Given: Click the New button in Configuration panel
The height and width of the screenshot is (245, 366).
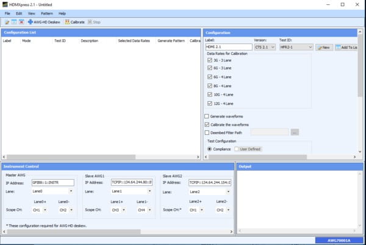Looking at the screenshot, I should point(324,48).
